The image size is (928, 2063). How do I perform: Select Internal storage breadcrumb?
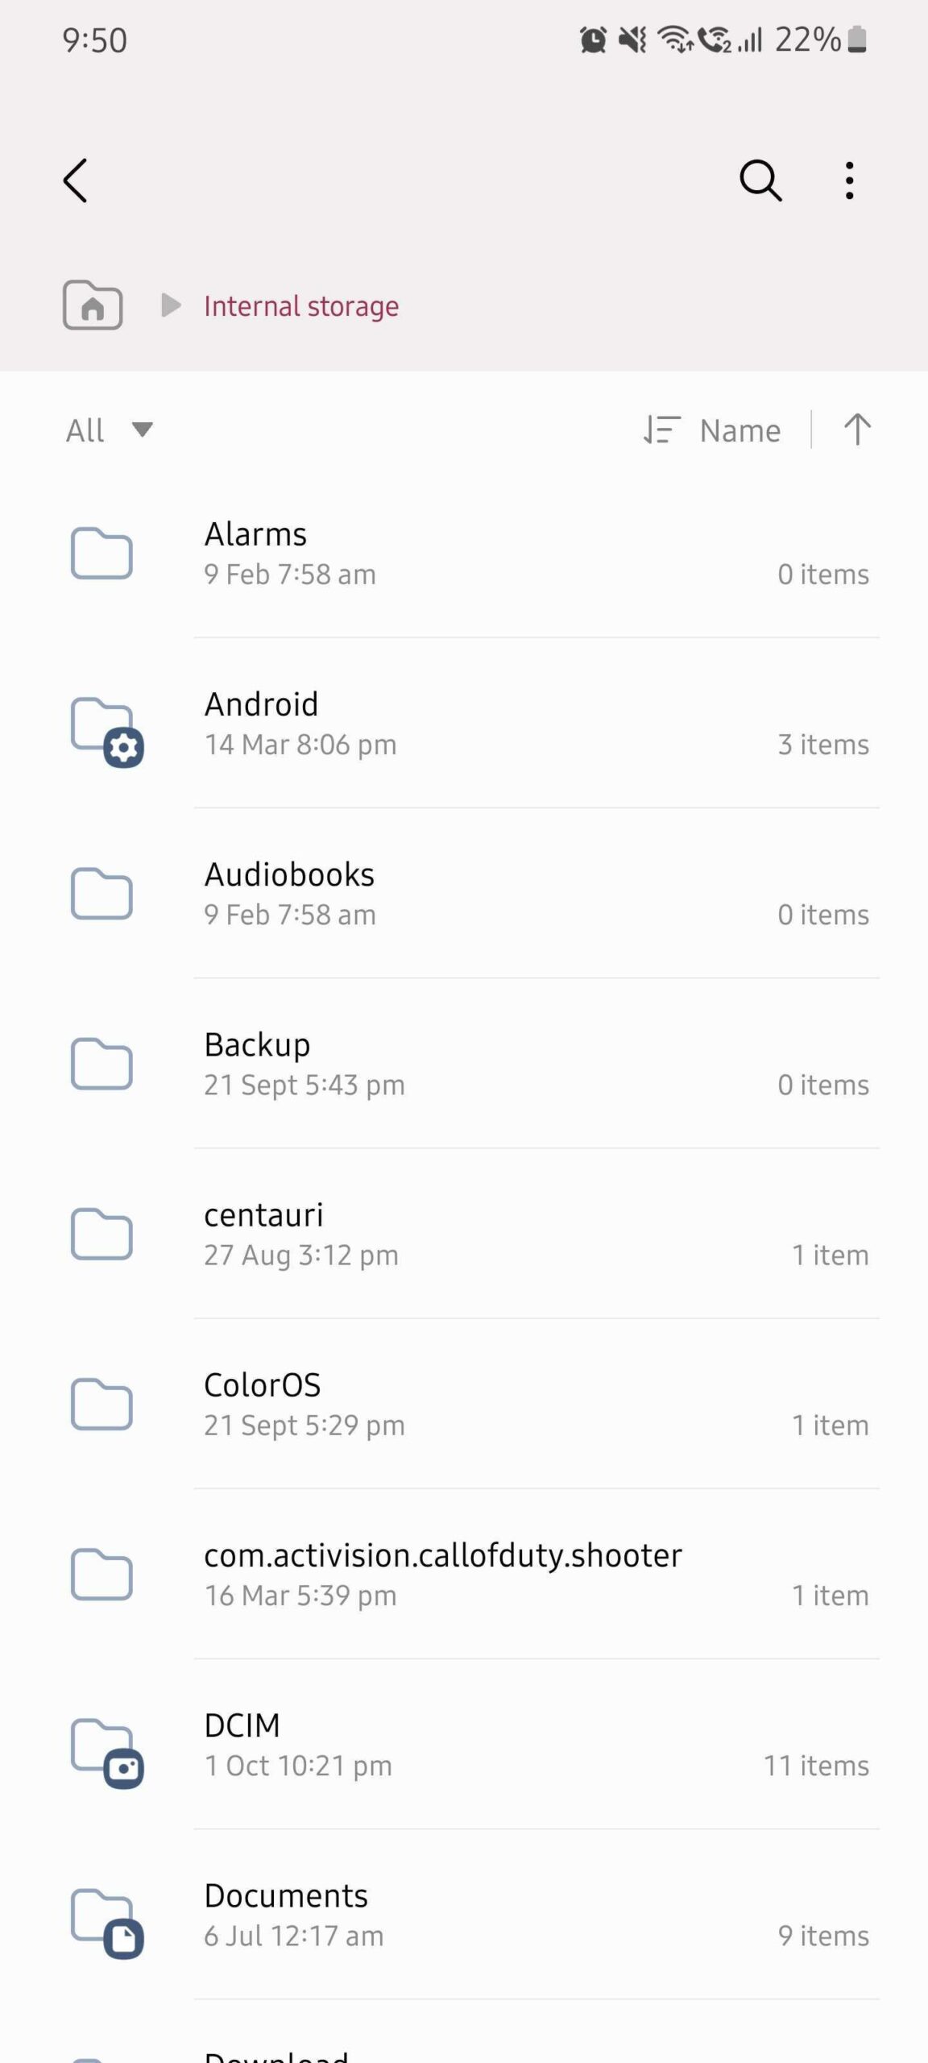point(301,306)
